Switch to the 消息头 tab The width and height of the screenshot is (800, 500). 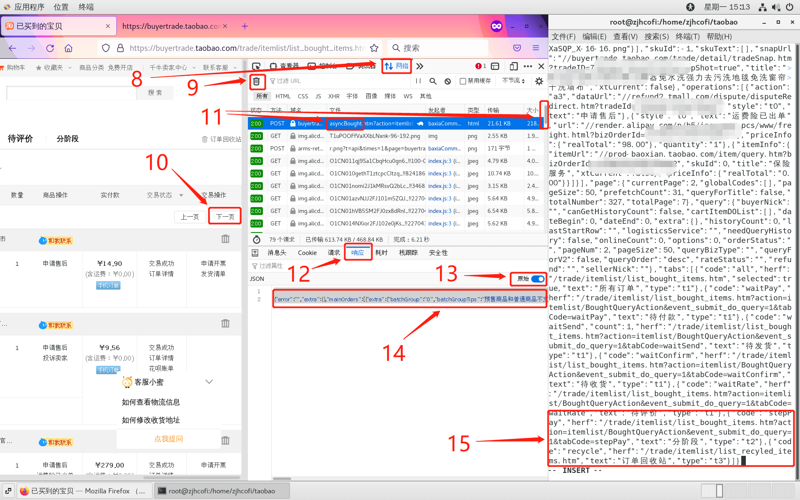point(277,253)
